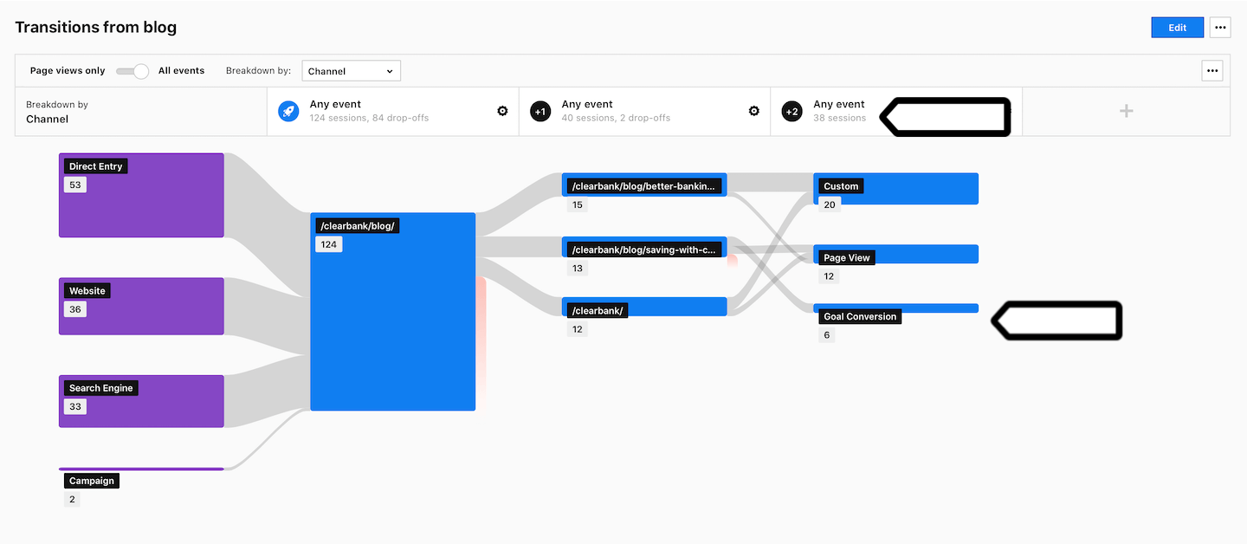The image size is (1247, 544).
Task: Click the /clearbank/blog/better-bankin... node
Action: [643, 185]
